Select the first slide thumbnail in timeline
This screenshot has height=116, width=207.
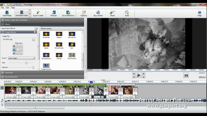tap(11, 90)
